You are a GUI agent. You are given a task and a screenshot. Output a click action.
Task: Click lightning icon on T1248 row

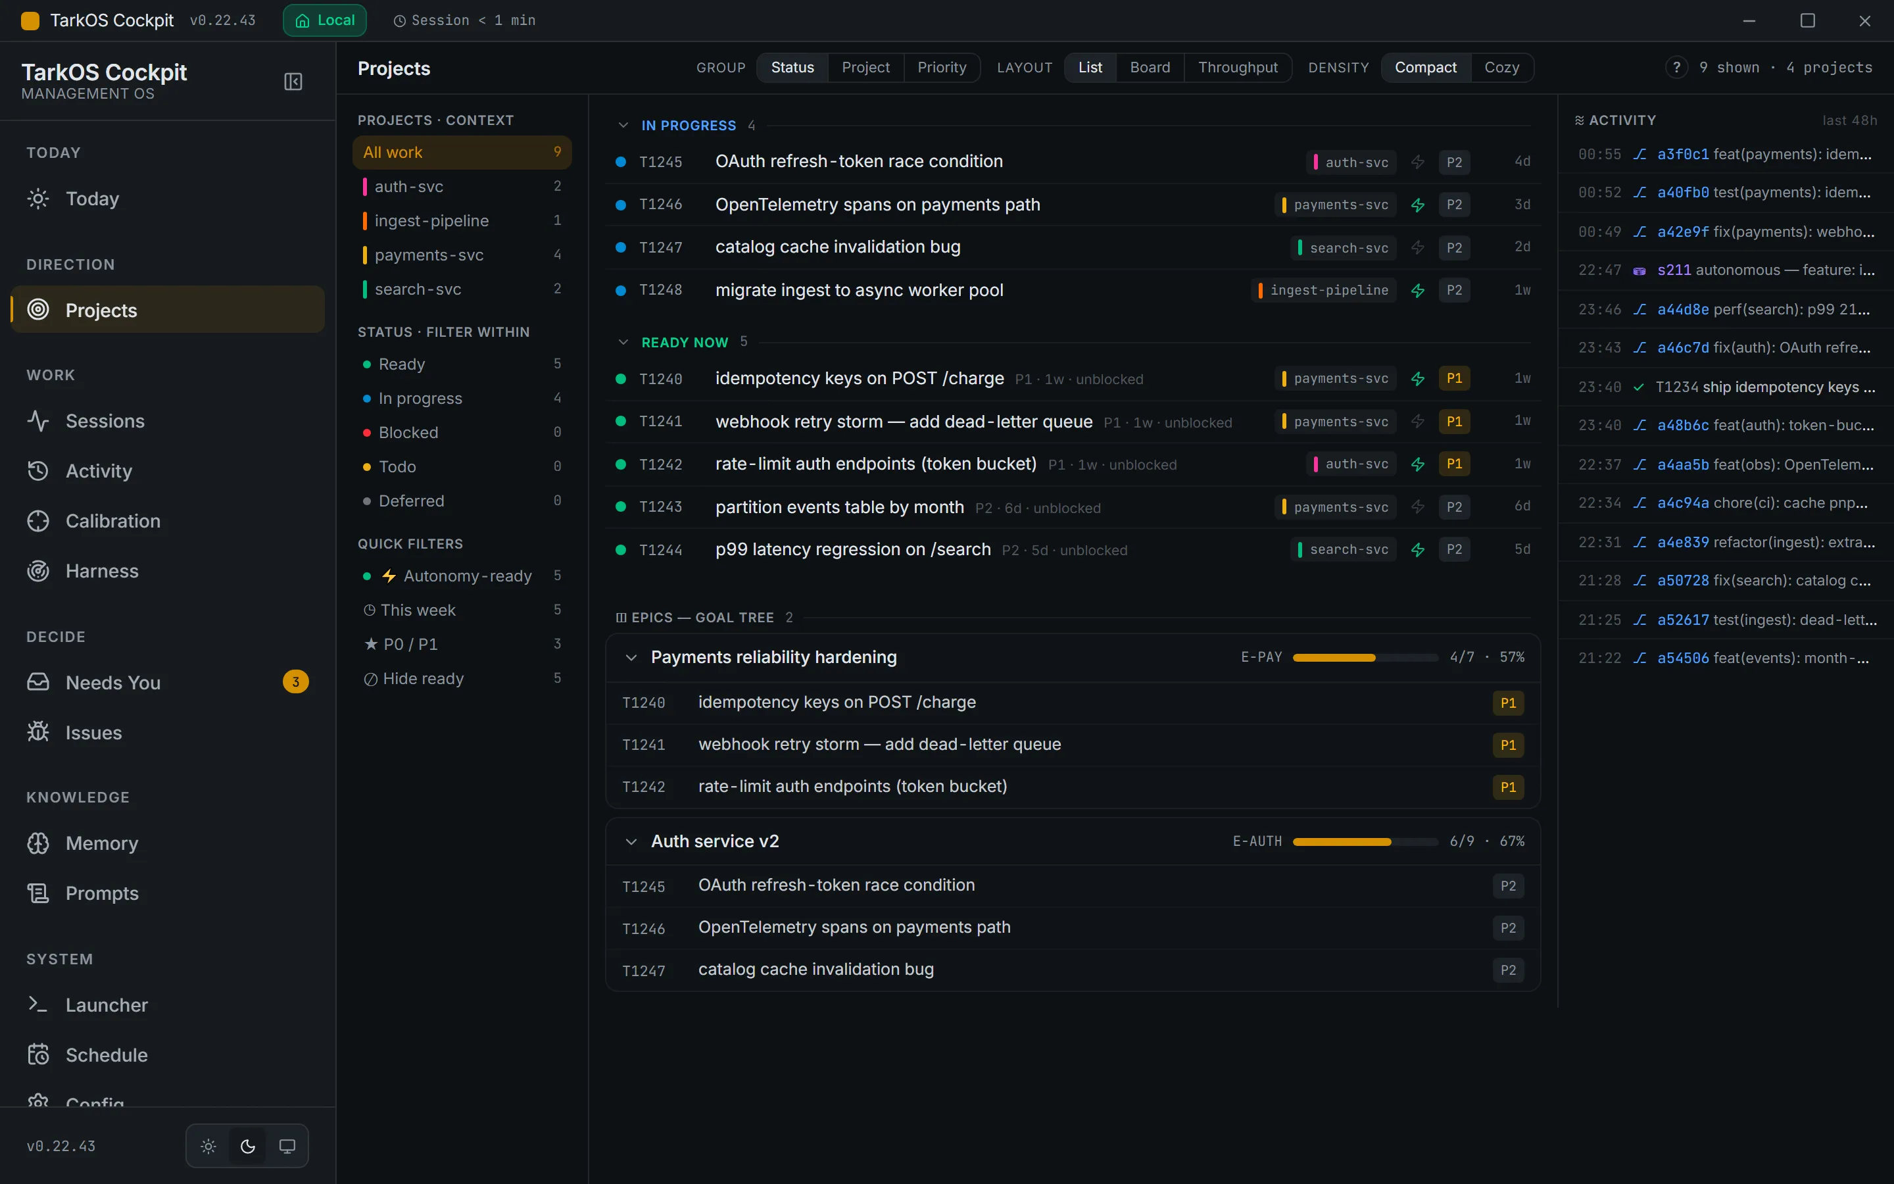pyautogui.click(x=1417, y=291)
